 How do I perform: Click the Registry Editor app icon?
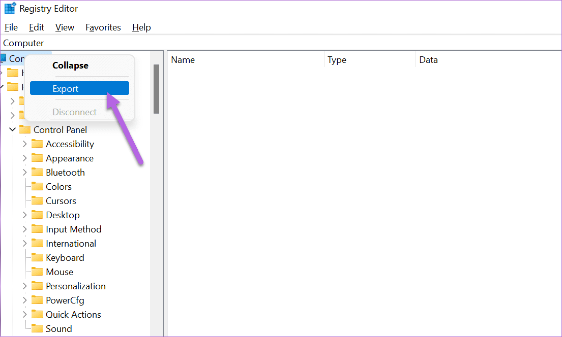10,8
